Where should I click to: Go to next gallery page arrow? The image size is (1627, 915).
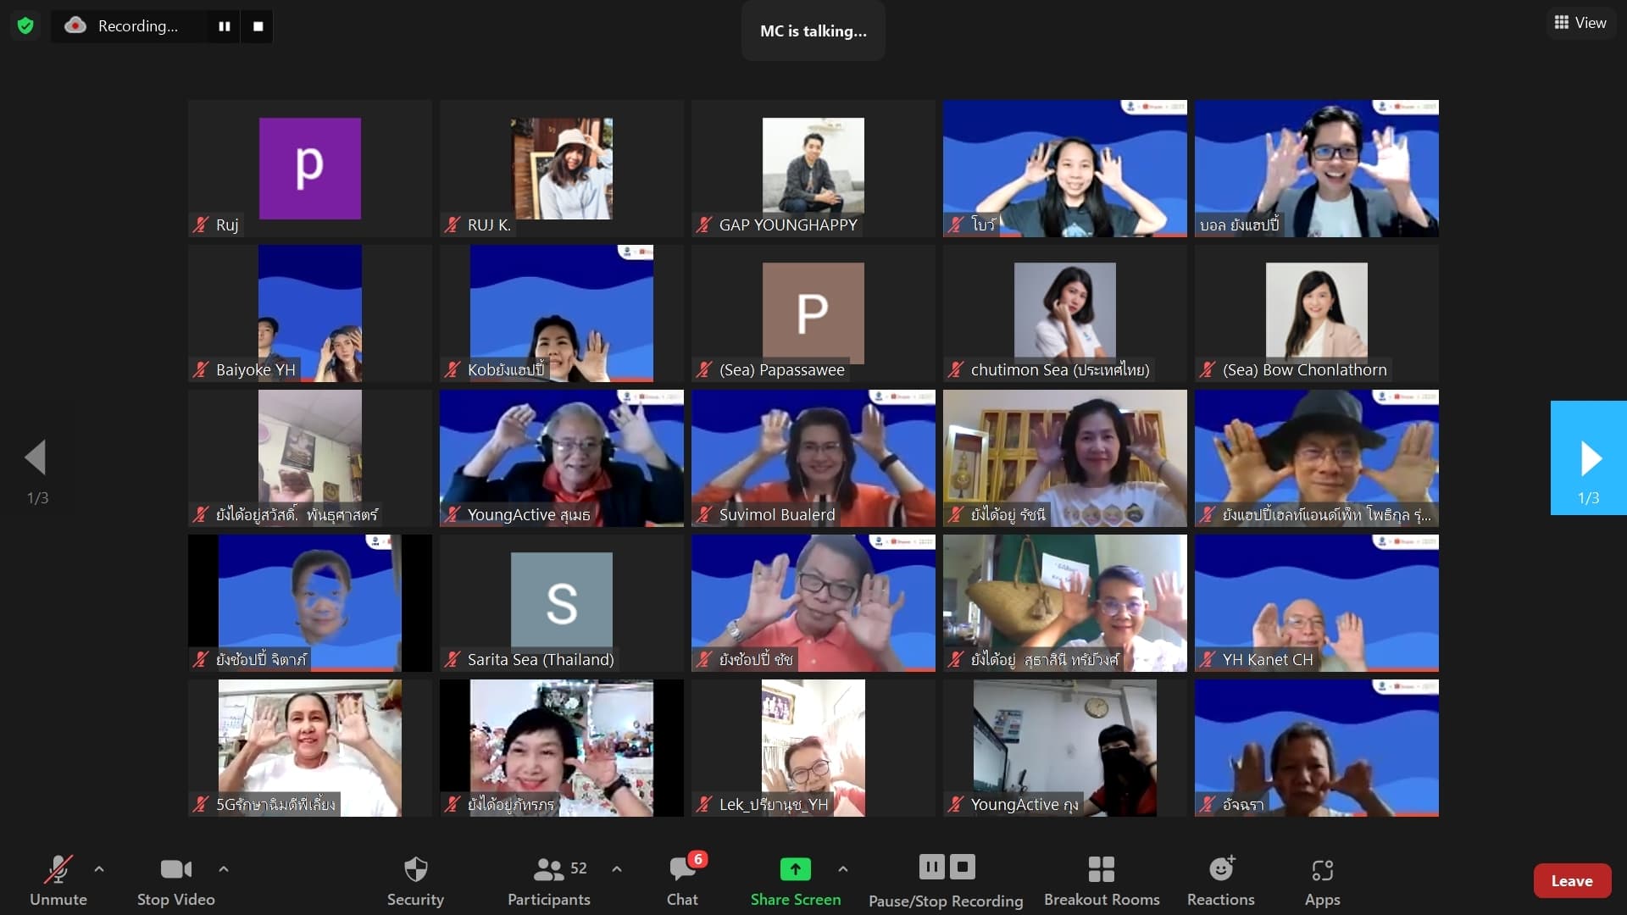click(1589, 458)
